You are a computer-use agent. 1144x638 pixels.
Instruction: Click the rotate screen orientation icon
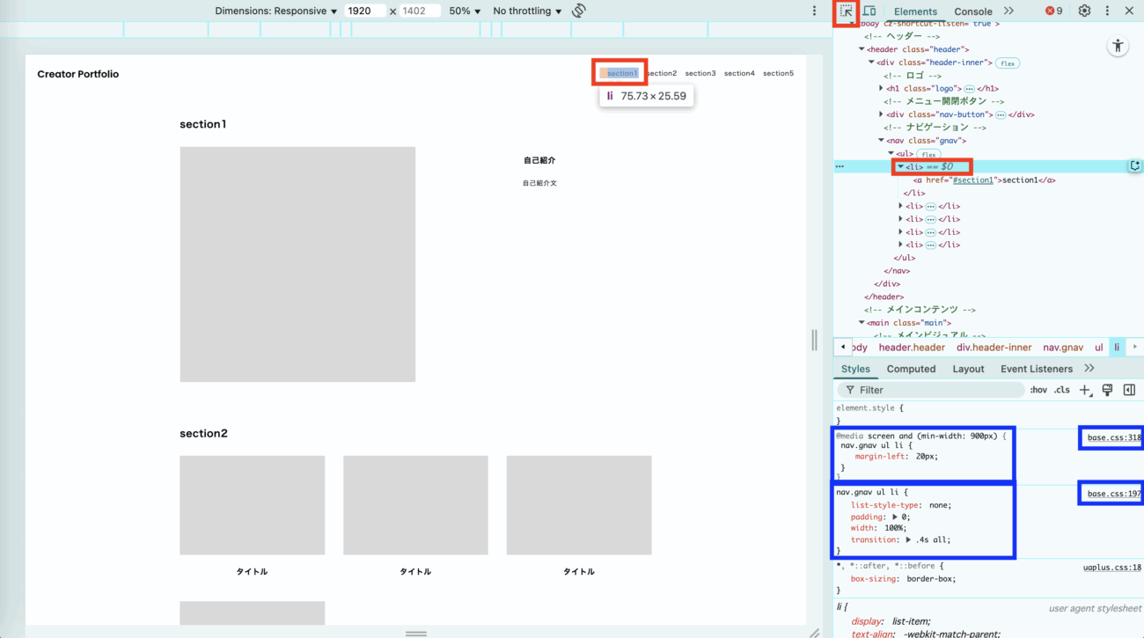pyautogui.click(x=578, y=11)
